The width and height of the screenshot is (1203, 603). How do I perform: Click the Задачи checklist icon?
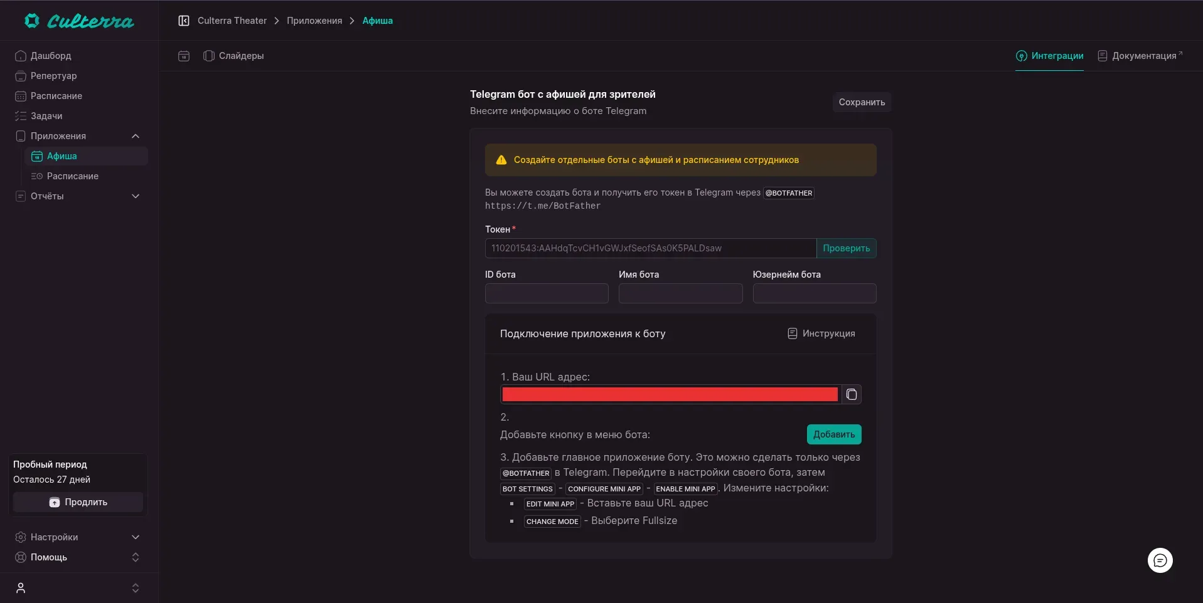[x=21, y=116]
